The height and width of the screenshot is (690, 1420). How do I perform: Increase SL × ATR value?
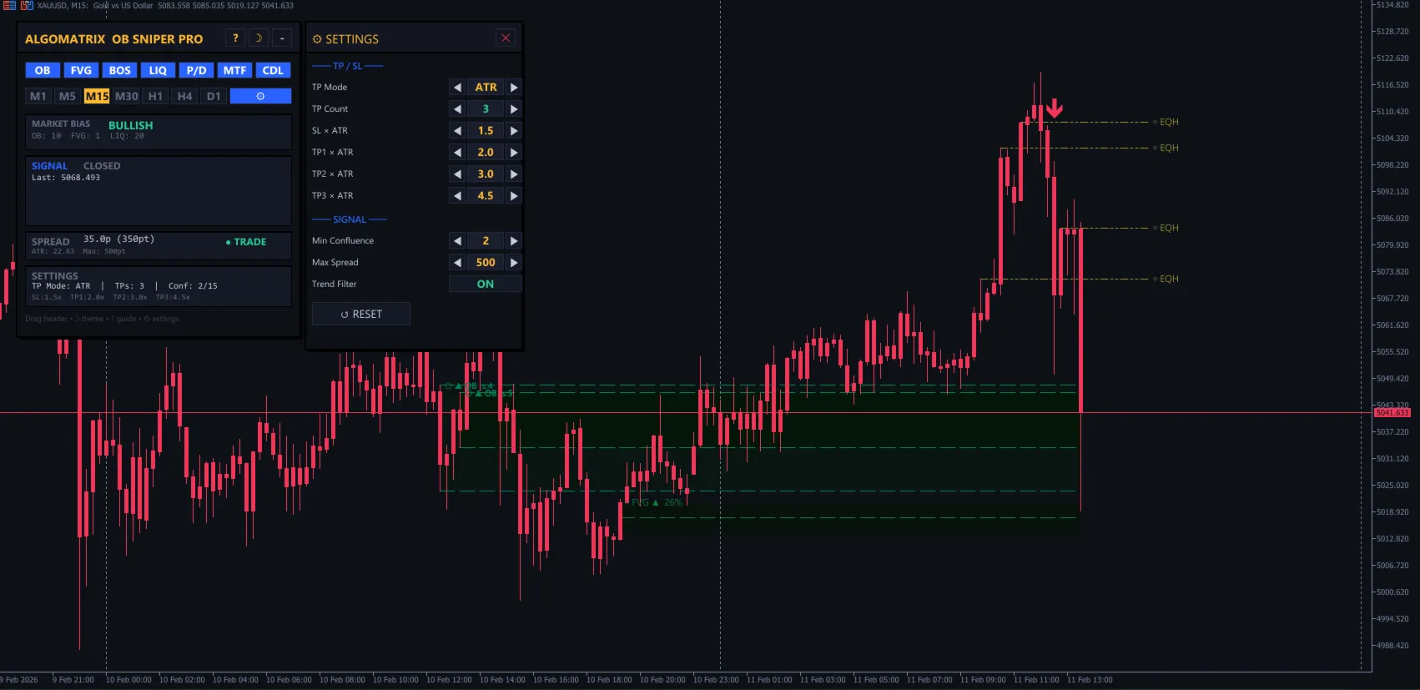[514, 130]
